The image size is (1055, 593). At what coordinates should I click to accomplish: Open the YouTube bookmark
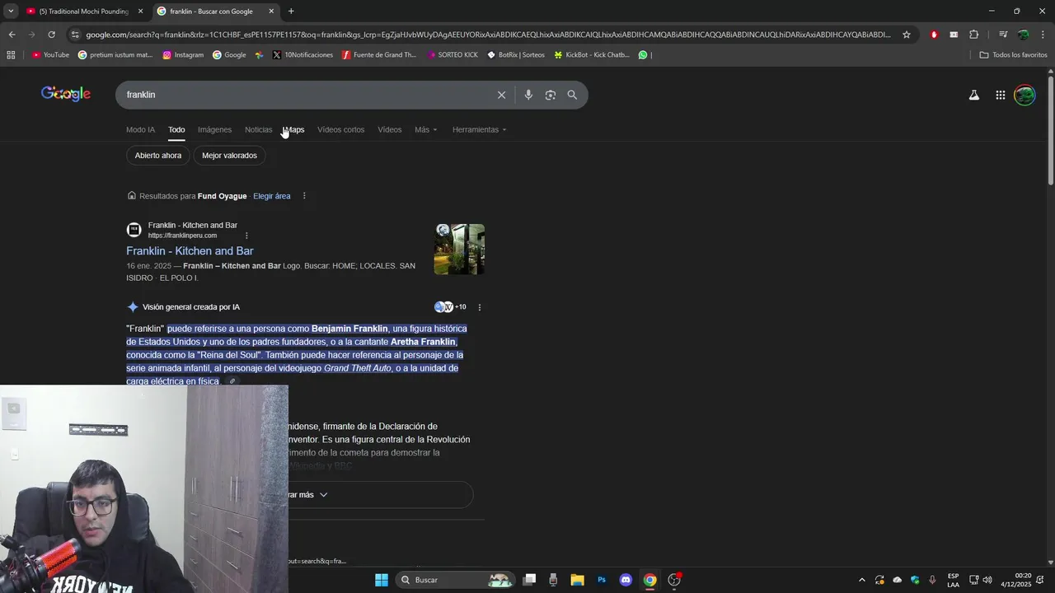50,55
